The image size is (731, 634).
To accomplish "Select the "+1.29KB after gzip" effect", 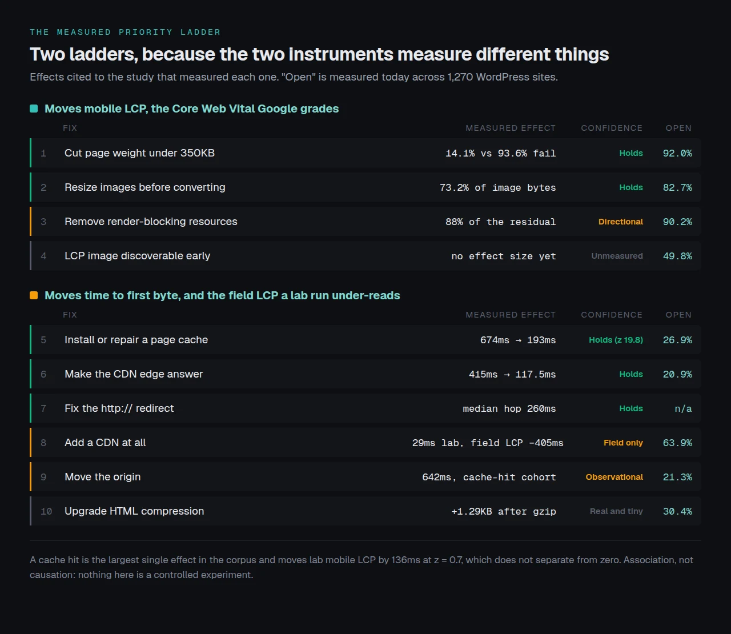I will tap(503, 511).
